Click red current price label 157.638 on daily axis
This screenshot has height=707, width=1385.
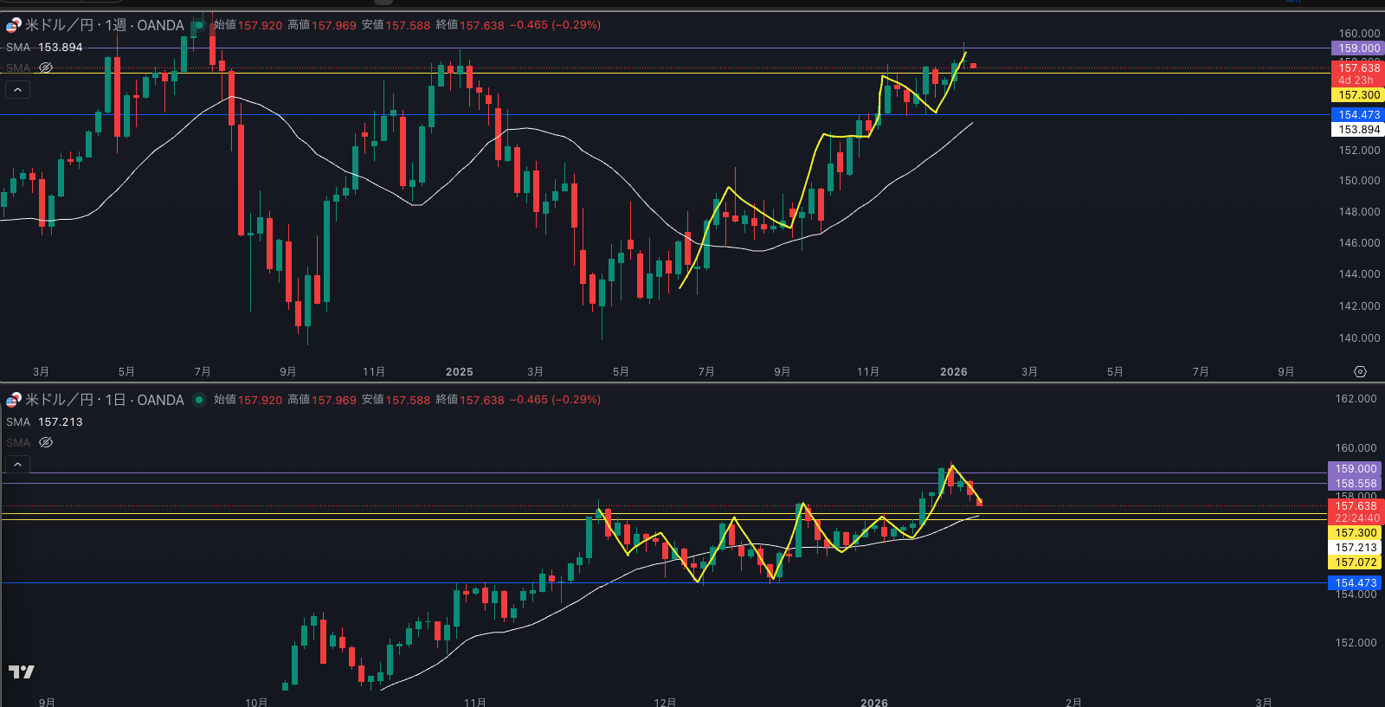tap(1355, 506)
